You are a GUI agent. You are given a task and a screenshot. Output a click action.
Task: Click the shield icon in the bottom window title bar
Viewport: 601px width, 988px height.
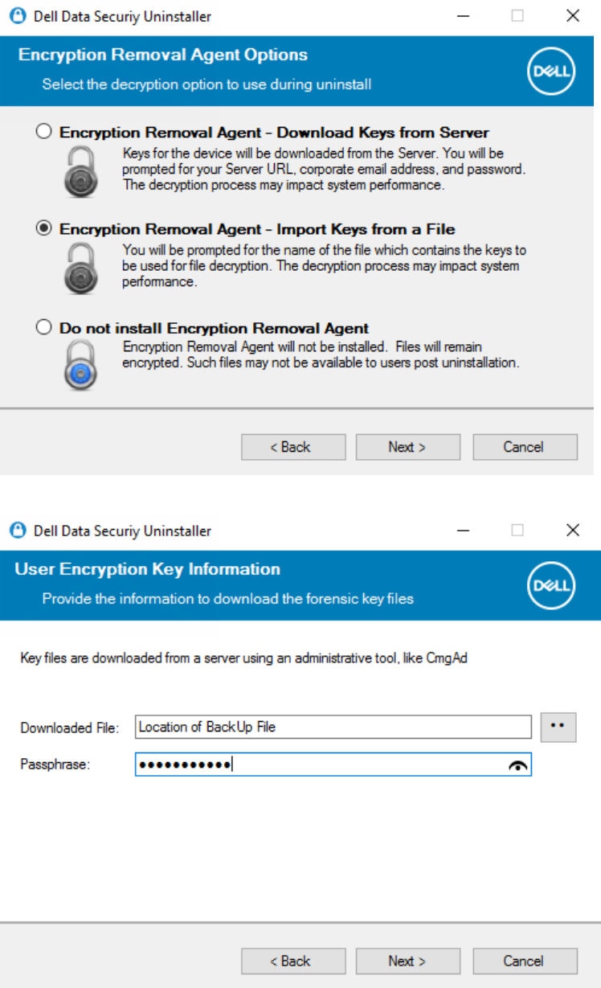[18, 531]
